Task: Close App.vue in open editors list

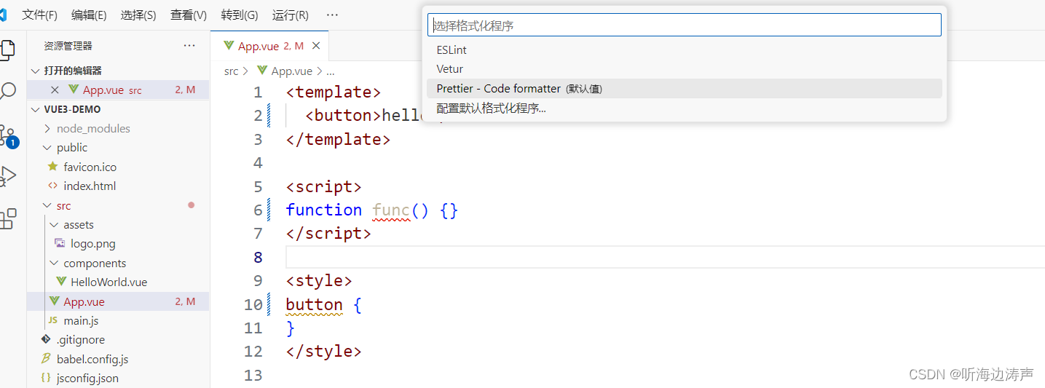Action: tap(55, 90)
